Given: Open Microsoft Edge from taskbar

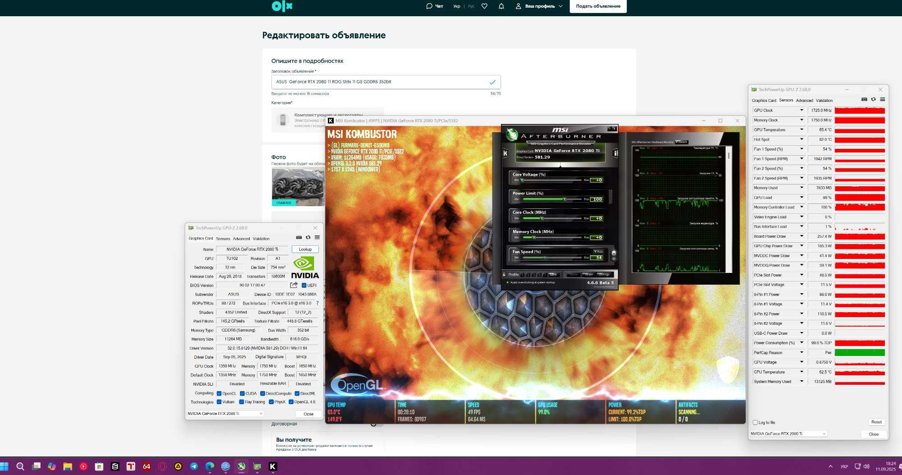Looking at the screenshot, I should (x=210, y=466).
